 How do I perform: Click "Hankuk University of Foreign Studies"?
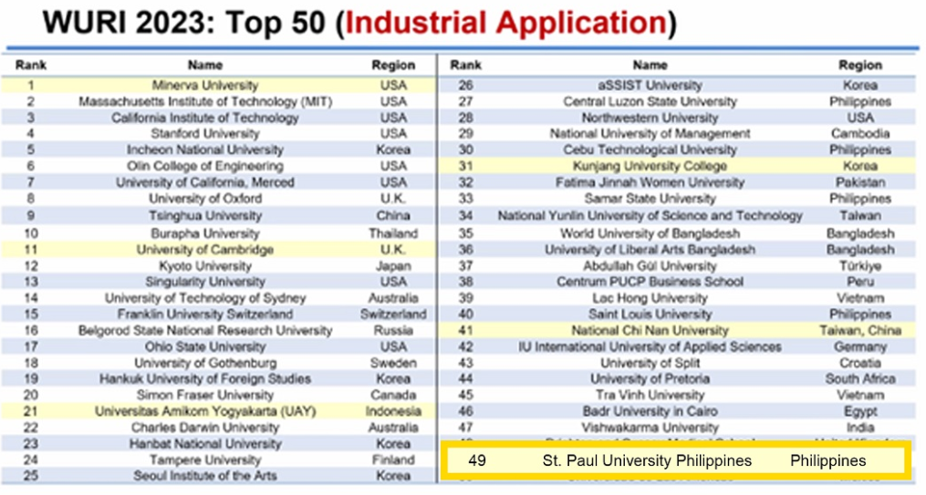[x=205, y=379]
